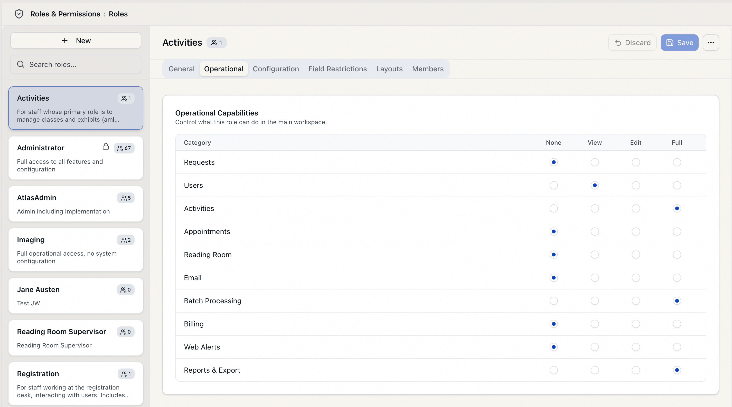Click the magnifier icon in role search
Viewport: 732px width, 407px height.
pyautogui.click(x=21, y=64)
